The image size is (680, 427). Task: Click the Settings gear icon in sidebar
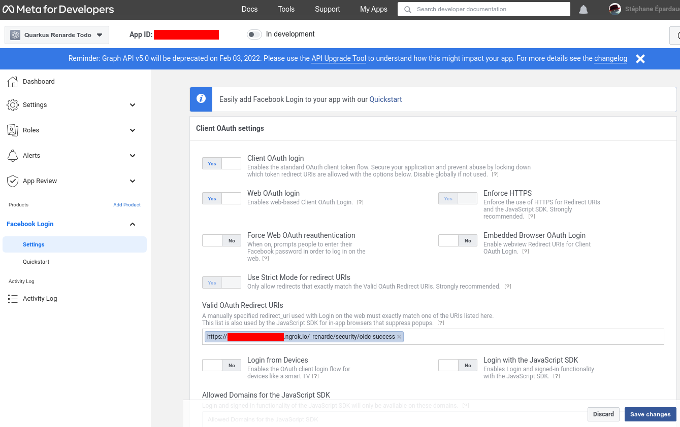pos(13,105)
